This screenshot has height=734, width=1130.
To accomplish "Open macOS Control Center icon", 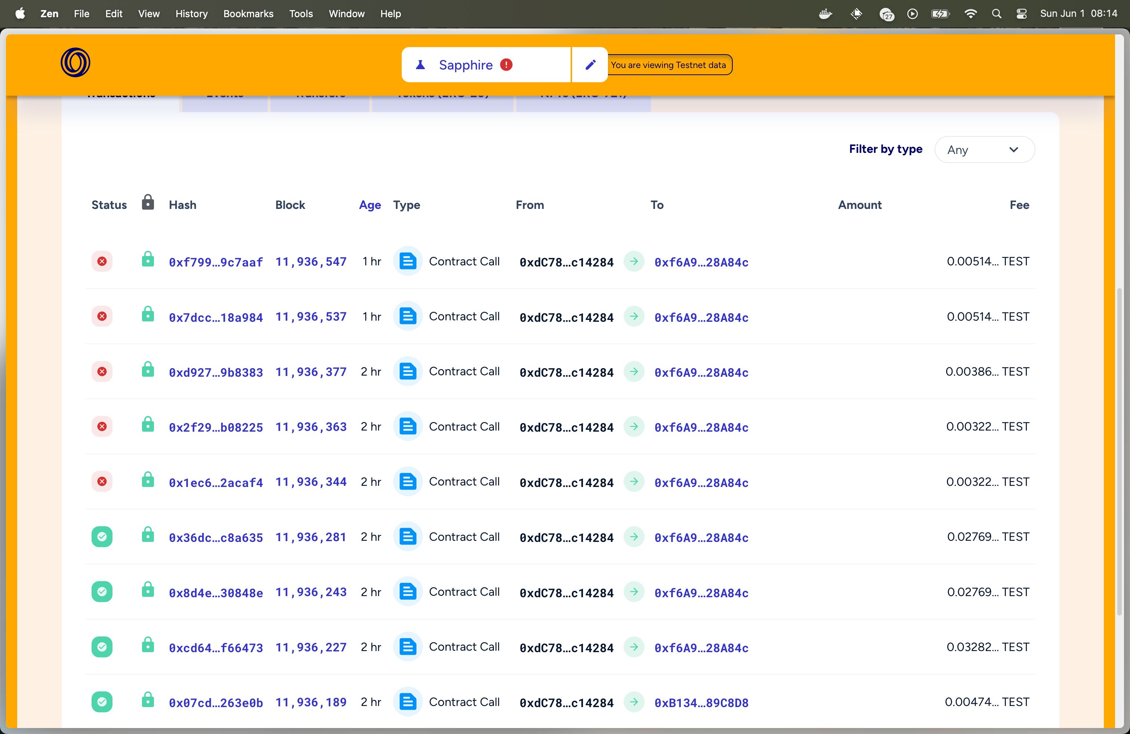I will click(1021, 14).
